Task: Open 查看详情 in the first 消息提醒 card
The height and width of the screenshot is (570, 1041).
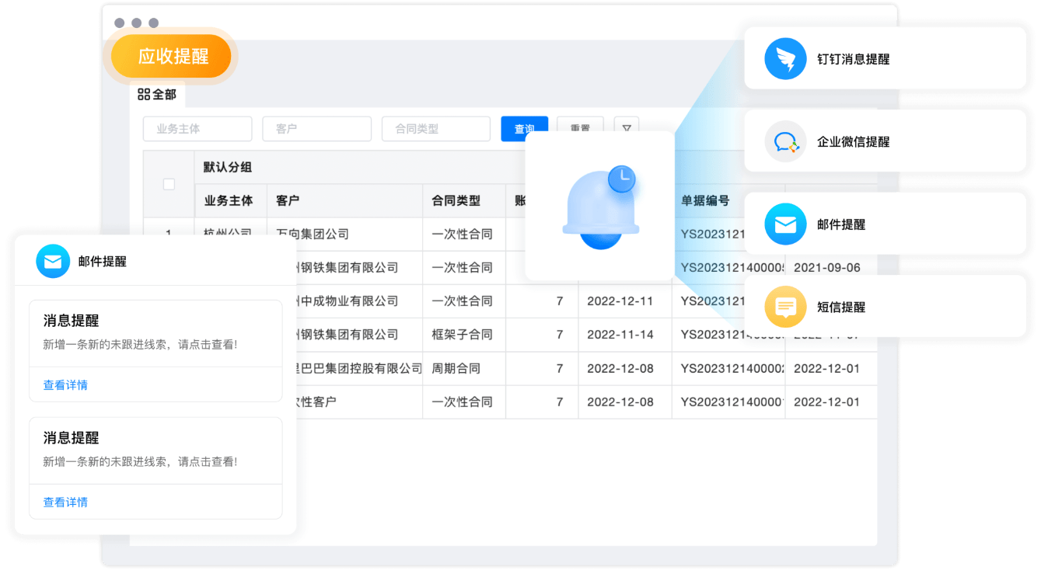Action: pyautogui.click(x=65, y=384)
